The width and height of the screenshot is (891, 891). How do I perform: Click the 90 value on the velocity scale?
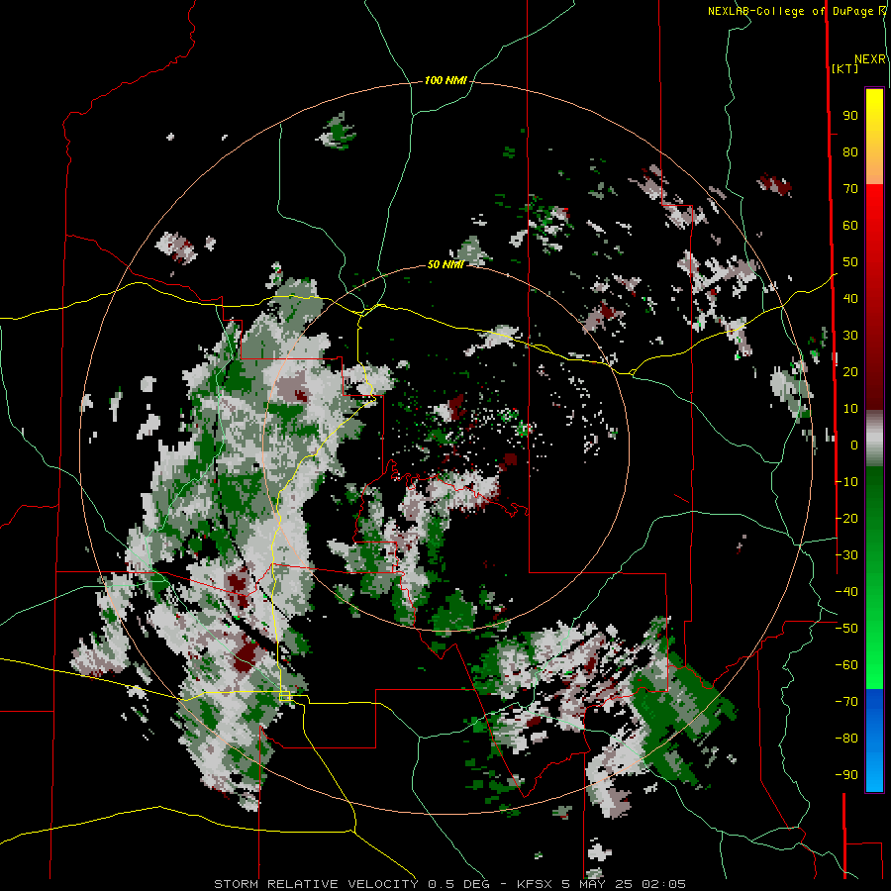click(x=850, y=116)
